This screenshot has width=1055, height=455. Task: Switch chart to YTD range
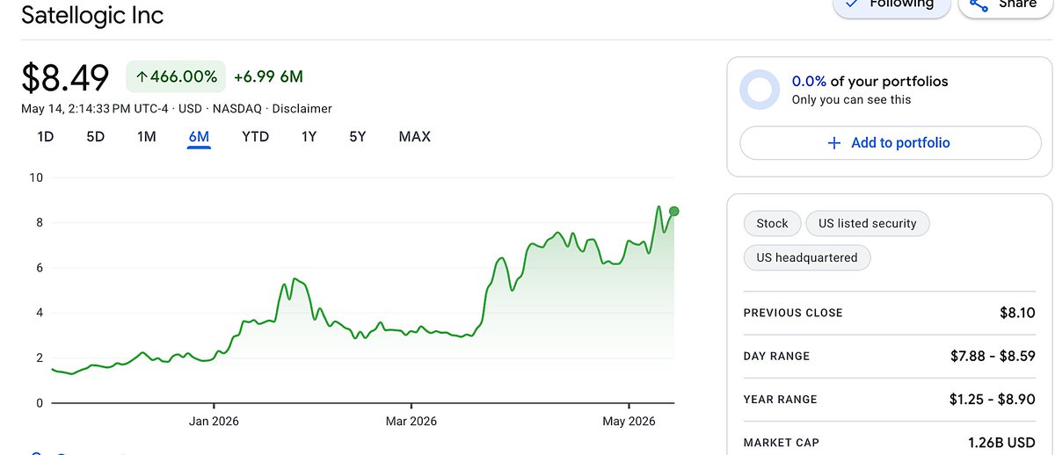255,137
